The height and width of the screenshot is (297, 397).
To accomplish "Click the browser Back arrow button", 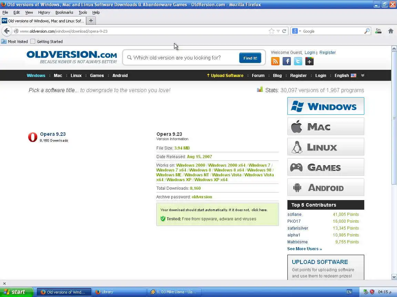I will [7, 31].
